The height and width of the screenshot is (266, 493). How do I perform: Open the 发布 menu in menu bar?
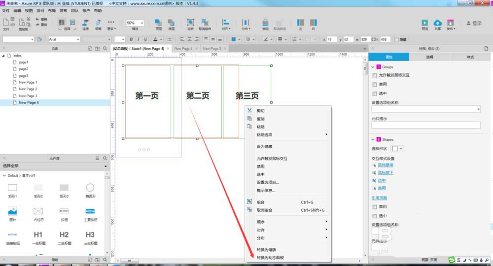pyautogui.click(x=63, y=10)
